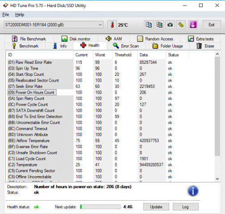Click the second copy text toolbar icon
Screen dimensions: 225x214
click(x=159, y=25)
